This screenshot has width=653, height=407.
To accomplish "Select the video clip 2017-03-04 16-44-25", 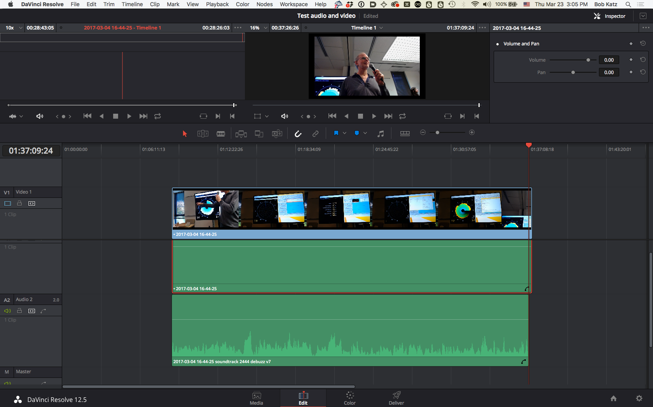I will 352,213.
